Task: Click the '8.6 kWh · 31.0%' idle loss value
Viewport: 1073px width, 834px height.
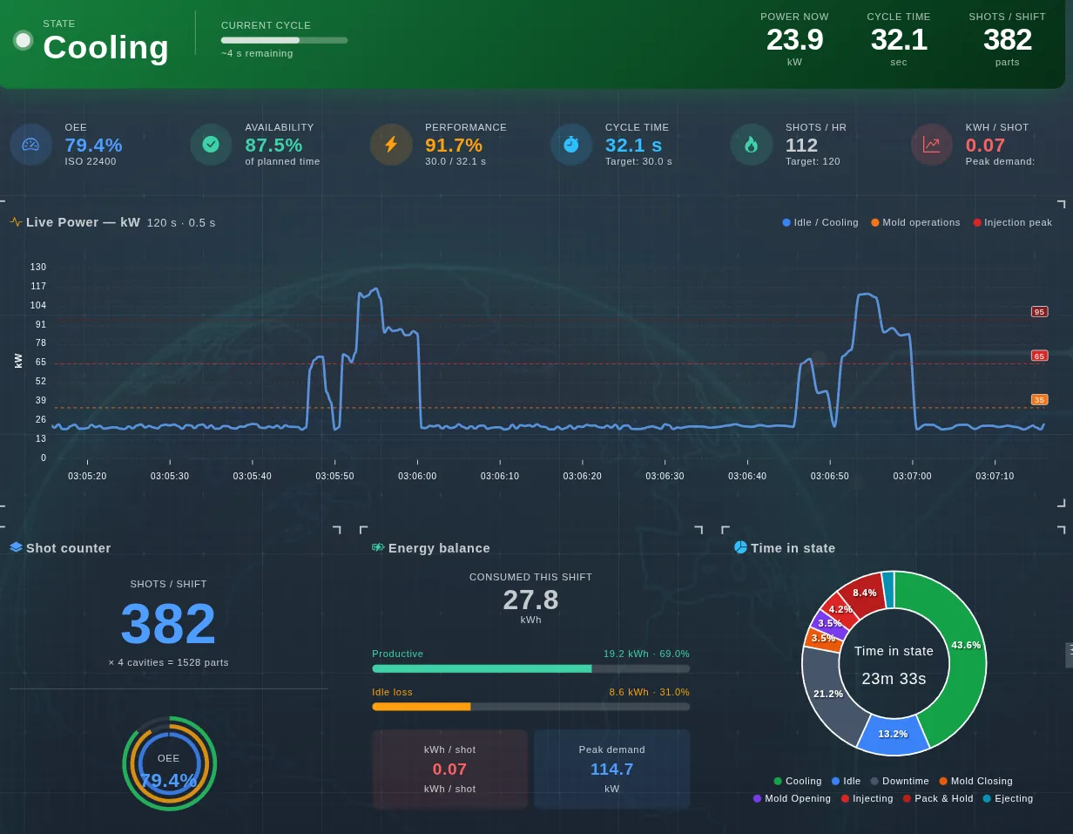Action: click(x=649, y=692)
